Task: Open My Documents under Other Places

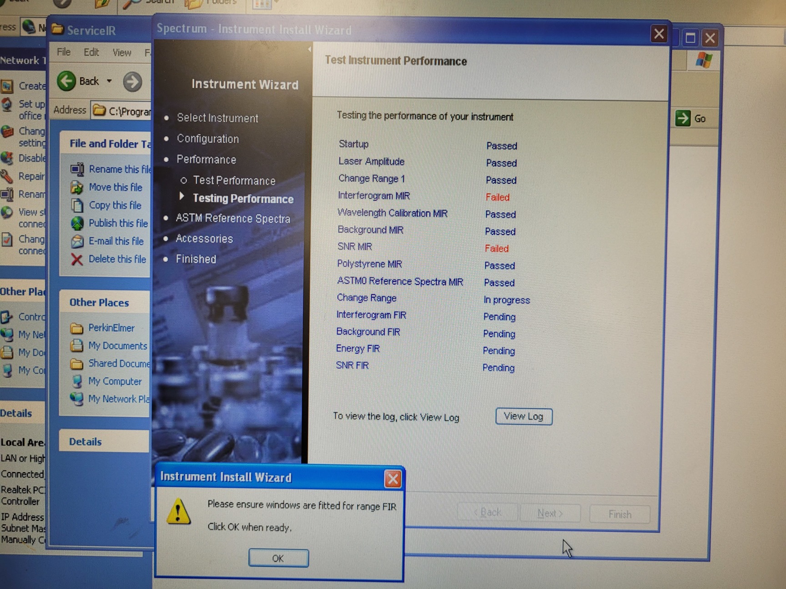Action: pyautogui.click(x=117, y=346)
